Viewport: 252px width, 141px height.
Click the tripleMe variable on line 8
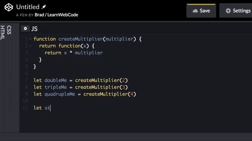[56, 87]
